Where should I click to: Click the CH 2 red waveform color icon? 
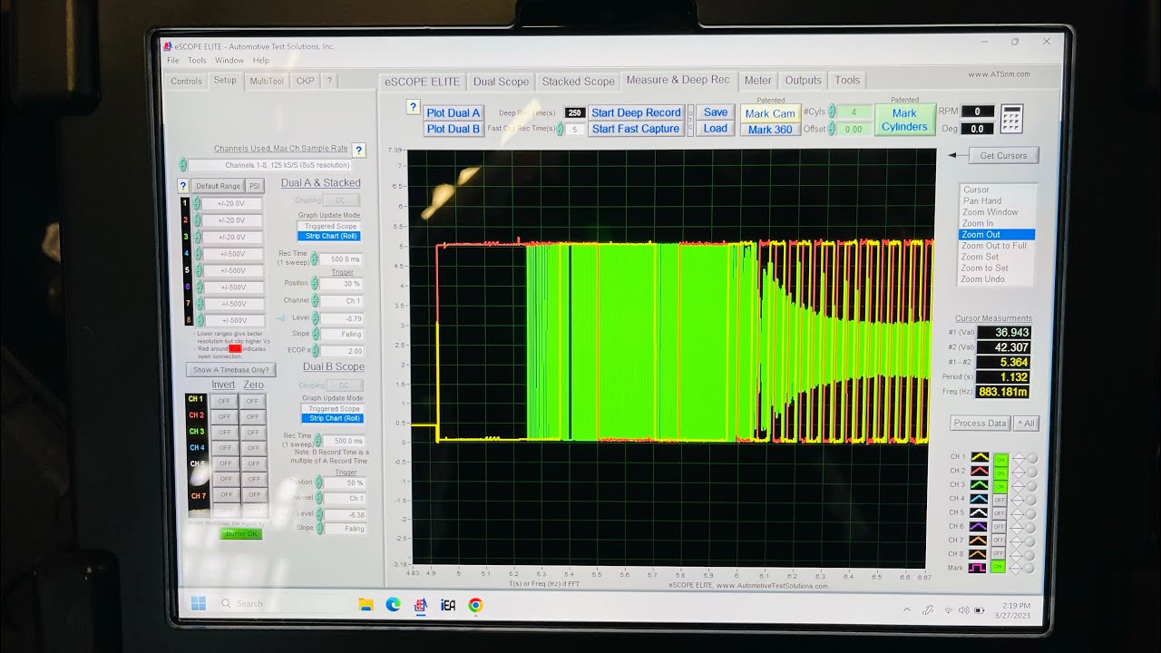(x=980, y=471)
